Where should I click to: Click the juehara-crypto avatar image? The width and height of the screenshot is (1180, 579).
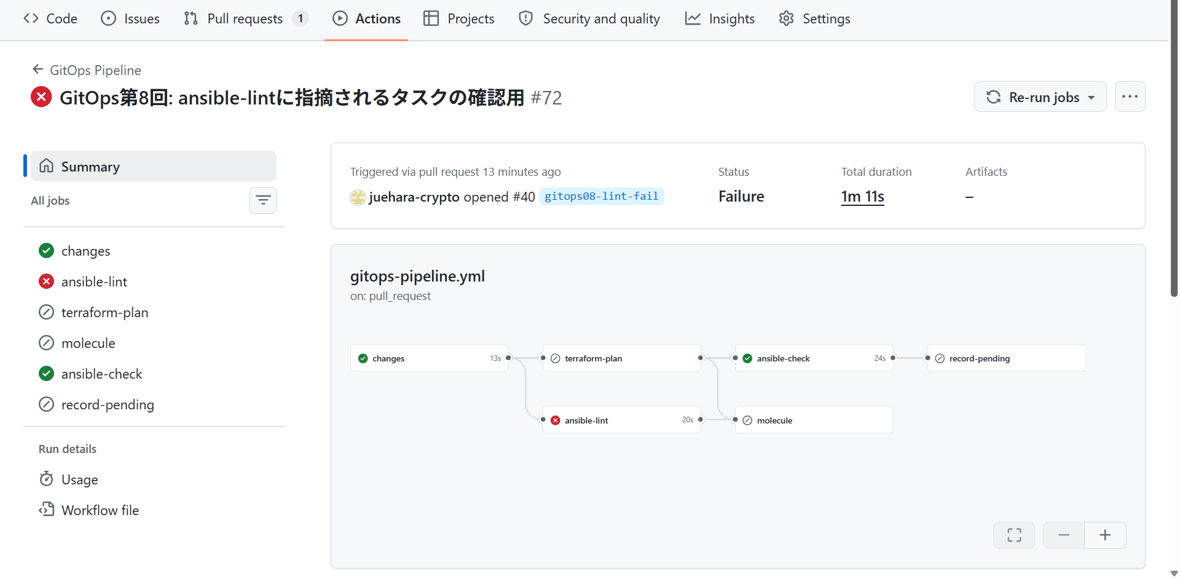click(x=358, y=197)
